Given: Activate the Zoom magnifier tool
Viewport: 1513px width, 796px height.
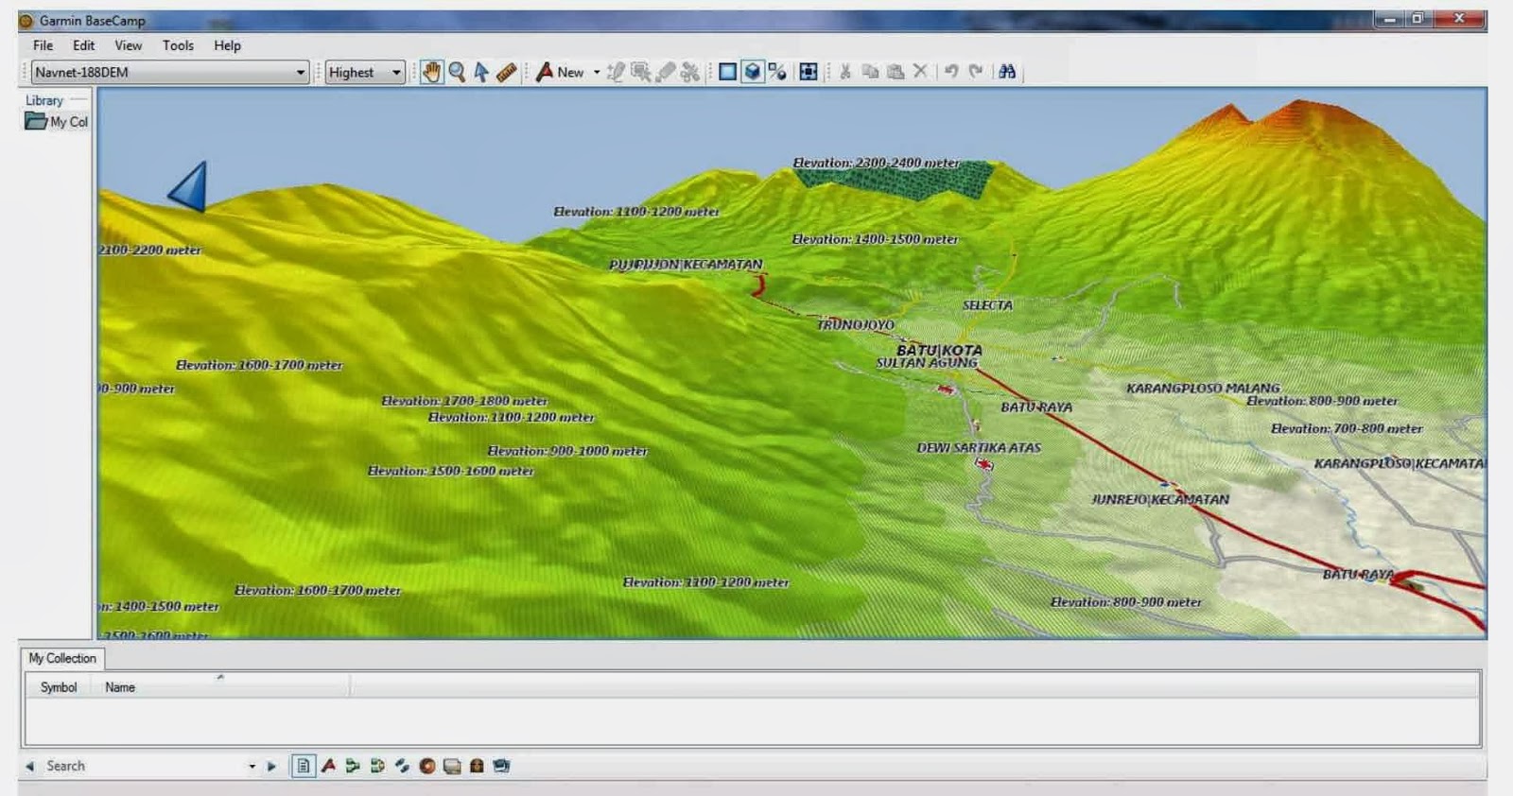Looking at the screenshot, I should click(457, 72).
